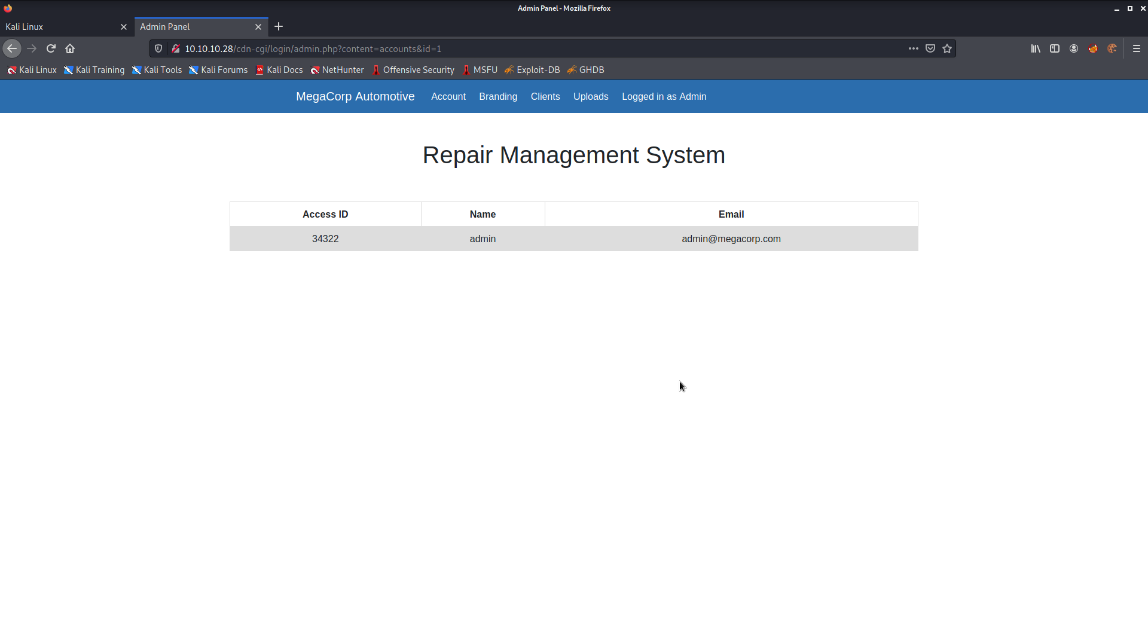Viewport: 1148px width, 623px height.
Task: Maximize the Firefox window
Action: (1129, 8)
